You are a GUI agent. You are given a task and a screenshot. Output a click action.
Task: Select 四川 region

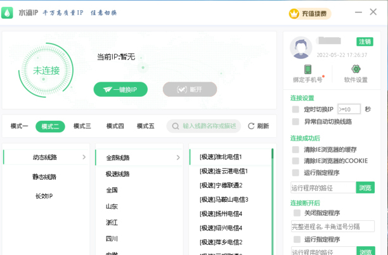click(112, 239)
